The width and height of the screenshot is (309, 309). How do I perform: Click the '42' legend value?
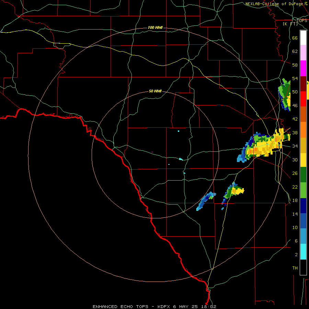point(295,119)
